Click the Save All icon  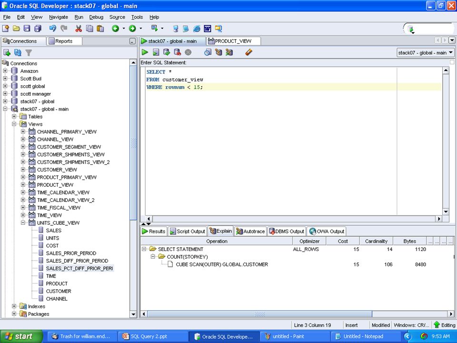coord(38,28)
